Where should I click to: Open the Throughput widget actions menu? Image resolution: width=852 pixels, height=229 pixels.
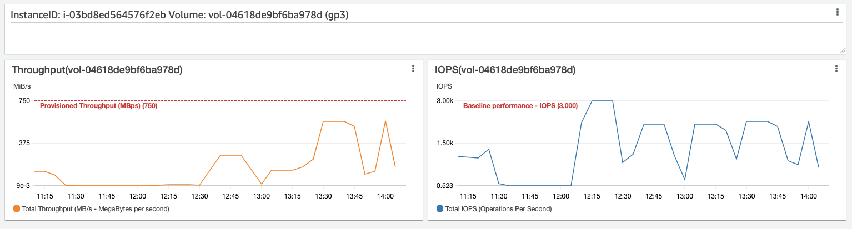(413, 69)
